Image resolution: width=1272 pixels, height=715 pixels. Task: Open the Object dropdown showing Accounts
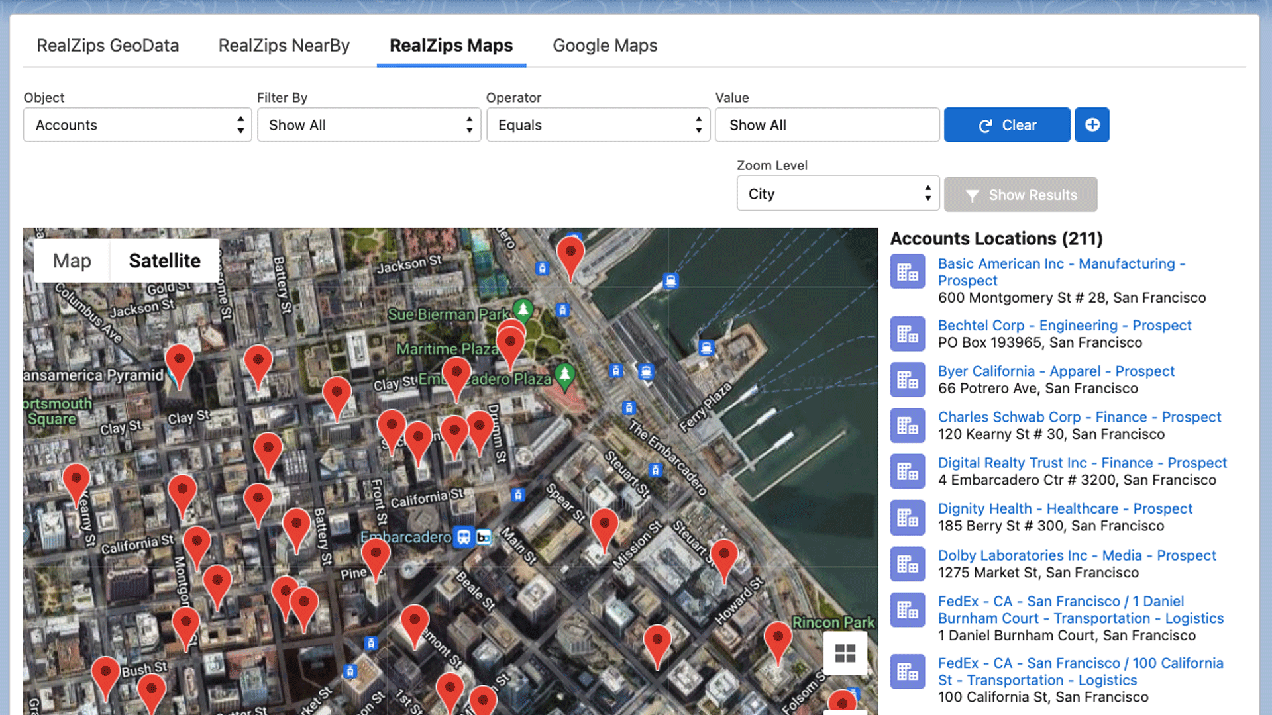coord(137,125)
